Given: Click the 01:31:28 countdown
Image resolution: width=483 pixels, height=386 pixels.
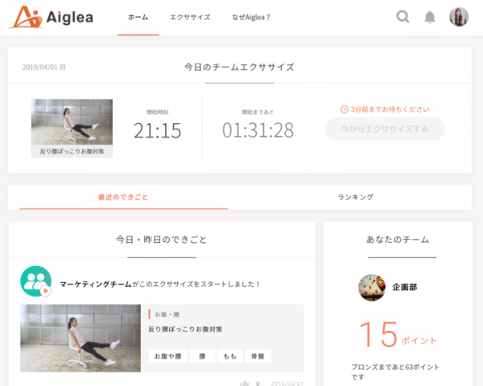Looking at the screenshot, I should (x=258, y=130).
